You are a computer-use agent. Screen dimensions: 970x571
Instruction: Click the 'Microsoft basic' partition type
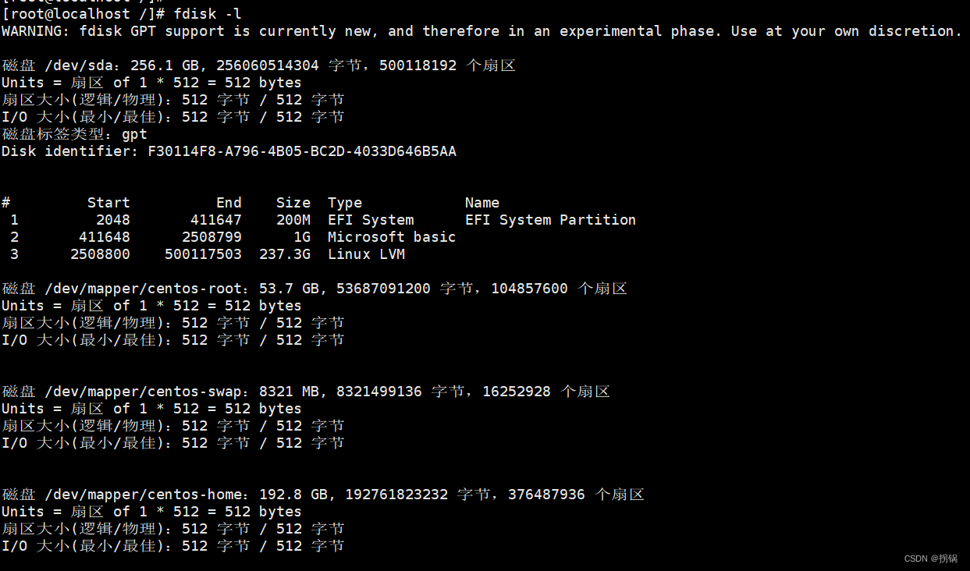point(392,237)
